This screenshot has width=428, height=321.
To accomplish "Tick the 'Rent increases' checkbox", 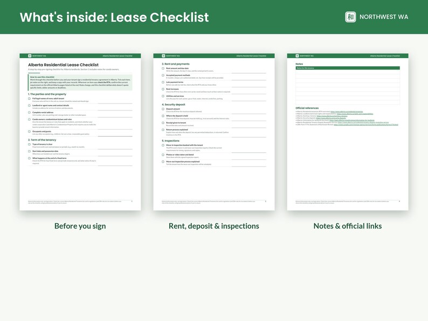I will click(163, 89).
